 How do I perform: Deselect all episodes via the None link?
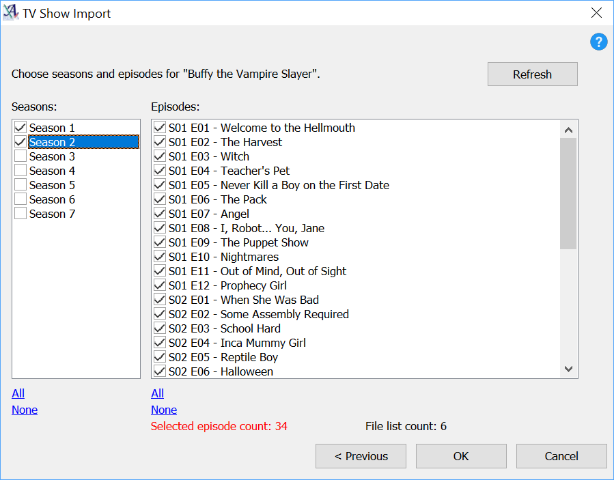(x=164, y=410)
